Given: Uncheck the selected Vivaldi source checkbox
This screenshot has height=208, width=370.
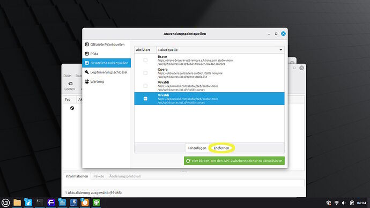Looking at the screenshot, I should [x=145, y=99].
